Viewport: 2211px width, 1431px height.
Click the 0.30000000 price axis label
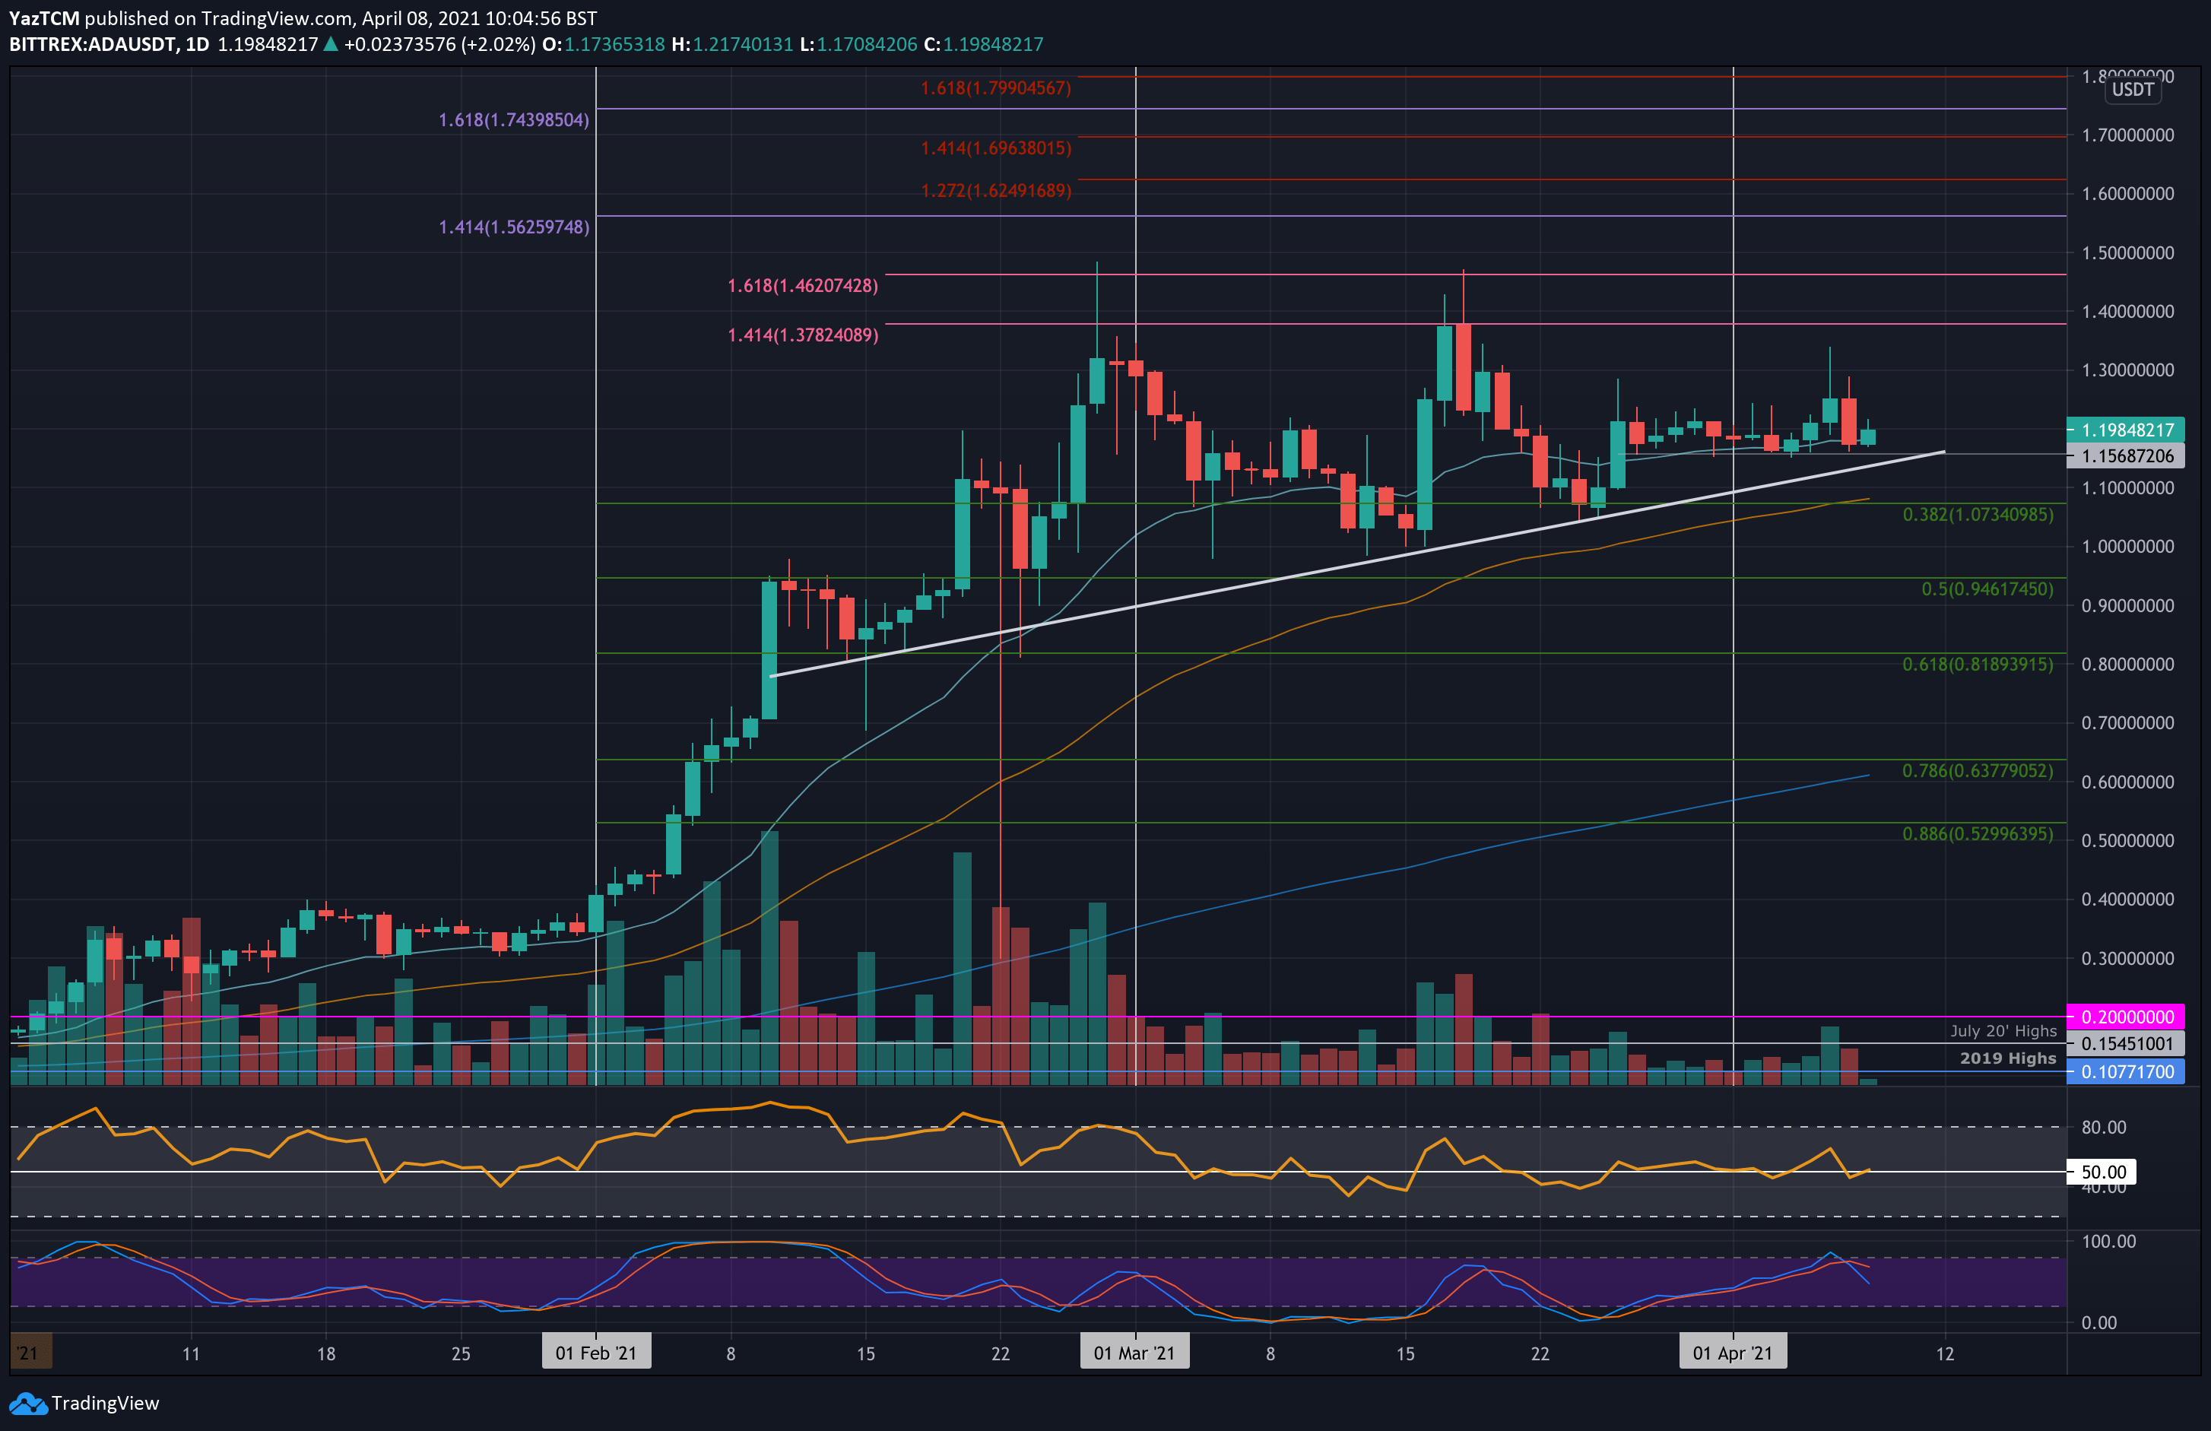[x=2127, y=958]
